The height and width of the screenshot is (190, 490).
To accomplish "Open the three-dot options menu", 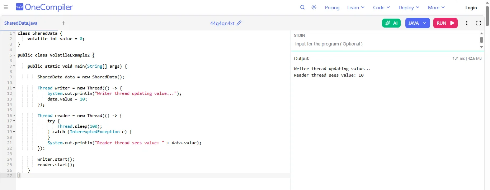I will pos(467,23).
